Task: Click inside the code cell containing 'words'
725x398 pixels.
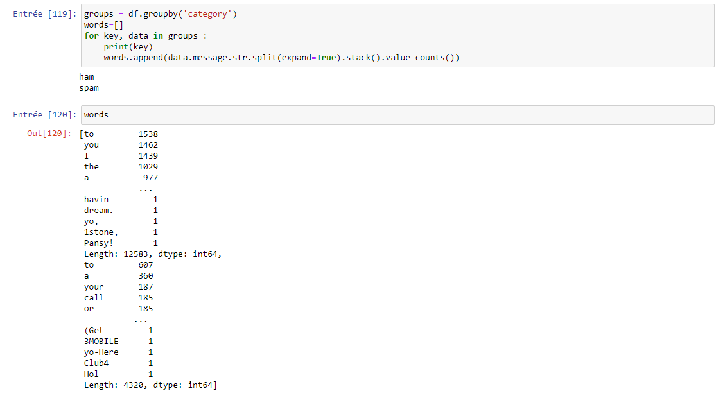Action: point(385,115)
